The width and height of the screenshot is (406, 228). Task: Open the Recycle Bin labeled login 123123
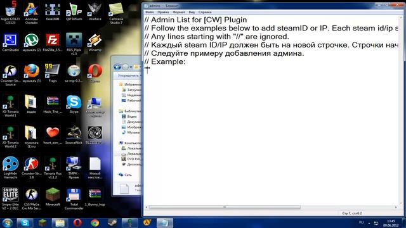click(x=10, y=13)
